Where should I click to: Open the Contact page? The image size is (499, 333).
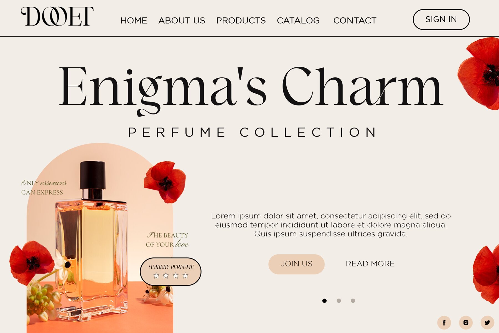pos(355,21)
